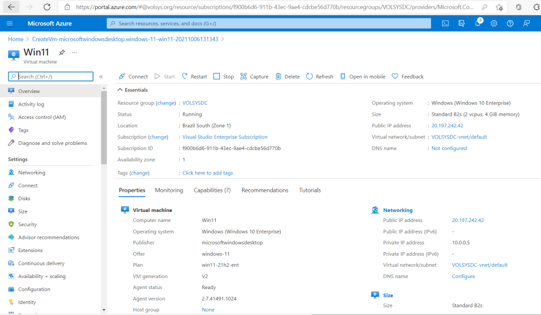Click here to add tags link
Image resolution: width=541 pixels, height=315 pixels.
[207, 173]
